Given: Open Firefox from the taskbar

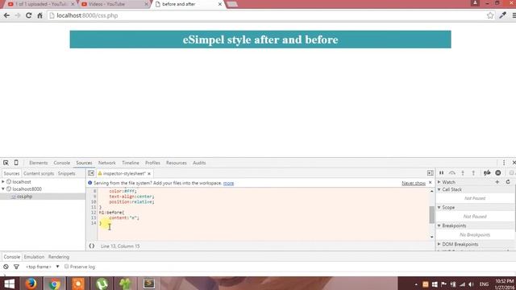Looking at the screenshot, I should tap(31, 284).
